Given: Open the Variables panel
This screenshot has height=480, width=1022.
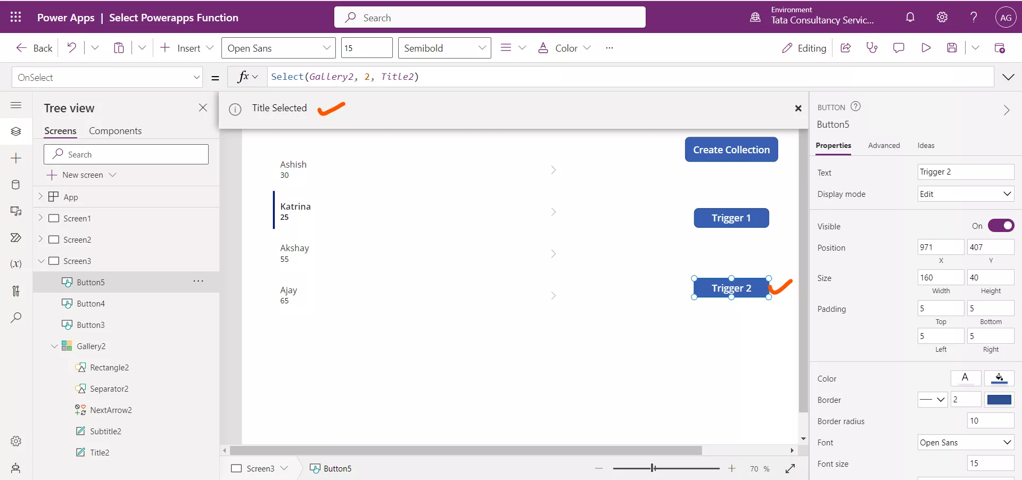Looking at the screenshot, I should pos(16,264).
